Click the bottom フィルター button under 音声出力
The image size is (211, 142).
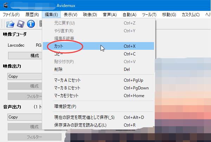[x=34, y=137]
